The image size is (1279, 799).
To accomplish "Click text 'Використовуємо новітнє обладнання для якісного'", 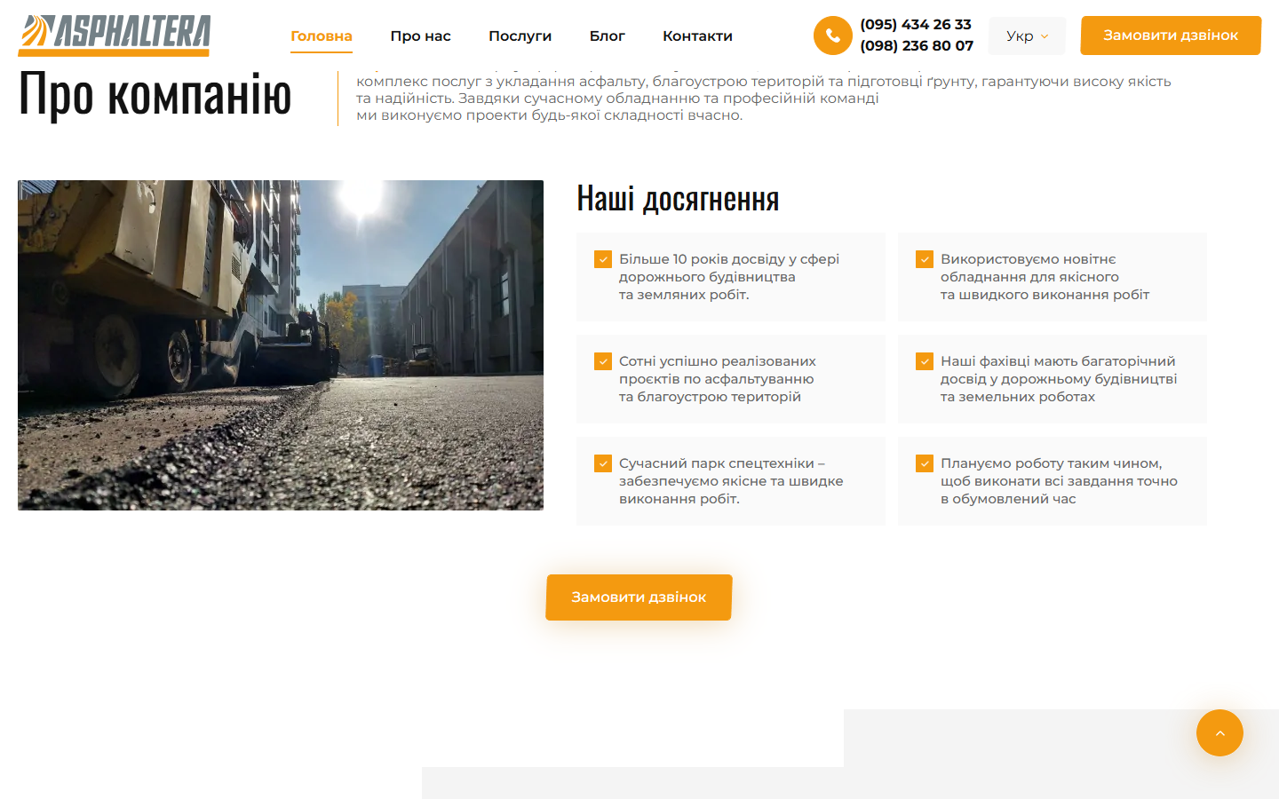I will [x=1029, y=268].
